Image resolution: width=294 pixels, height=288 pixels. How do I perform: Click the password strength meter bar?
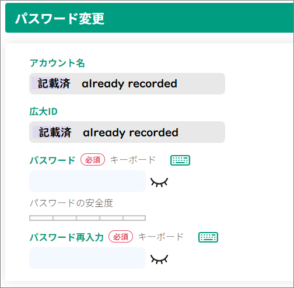(87, 218)
